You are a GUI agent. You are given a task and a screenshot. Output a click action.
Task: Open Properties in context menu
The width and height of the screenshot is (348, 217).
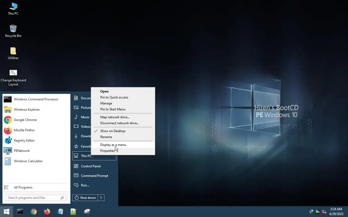click(x=123, y=151)
